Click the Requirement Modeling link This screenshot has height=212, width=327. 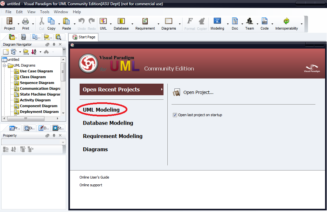click(113, 136)
